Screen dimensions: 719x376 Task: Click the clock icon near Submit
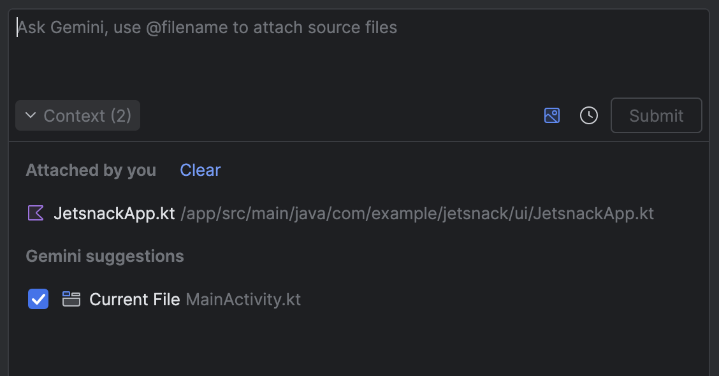[x=588, y=115]
